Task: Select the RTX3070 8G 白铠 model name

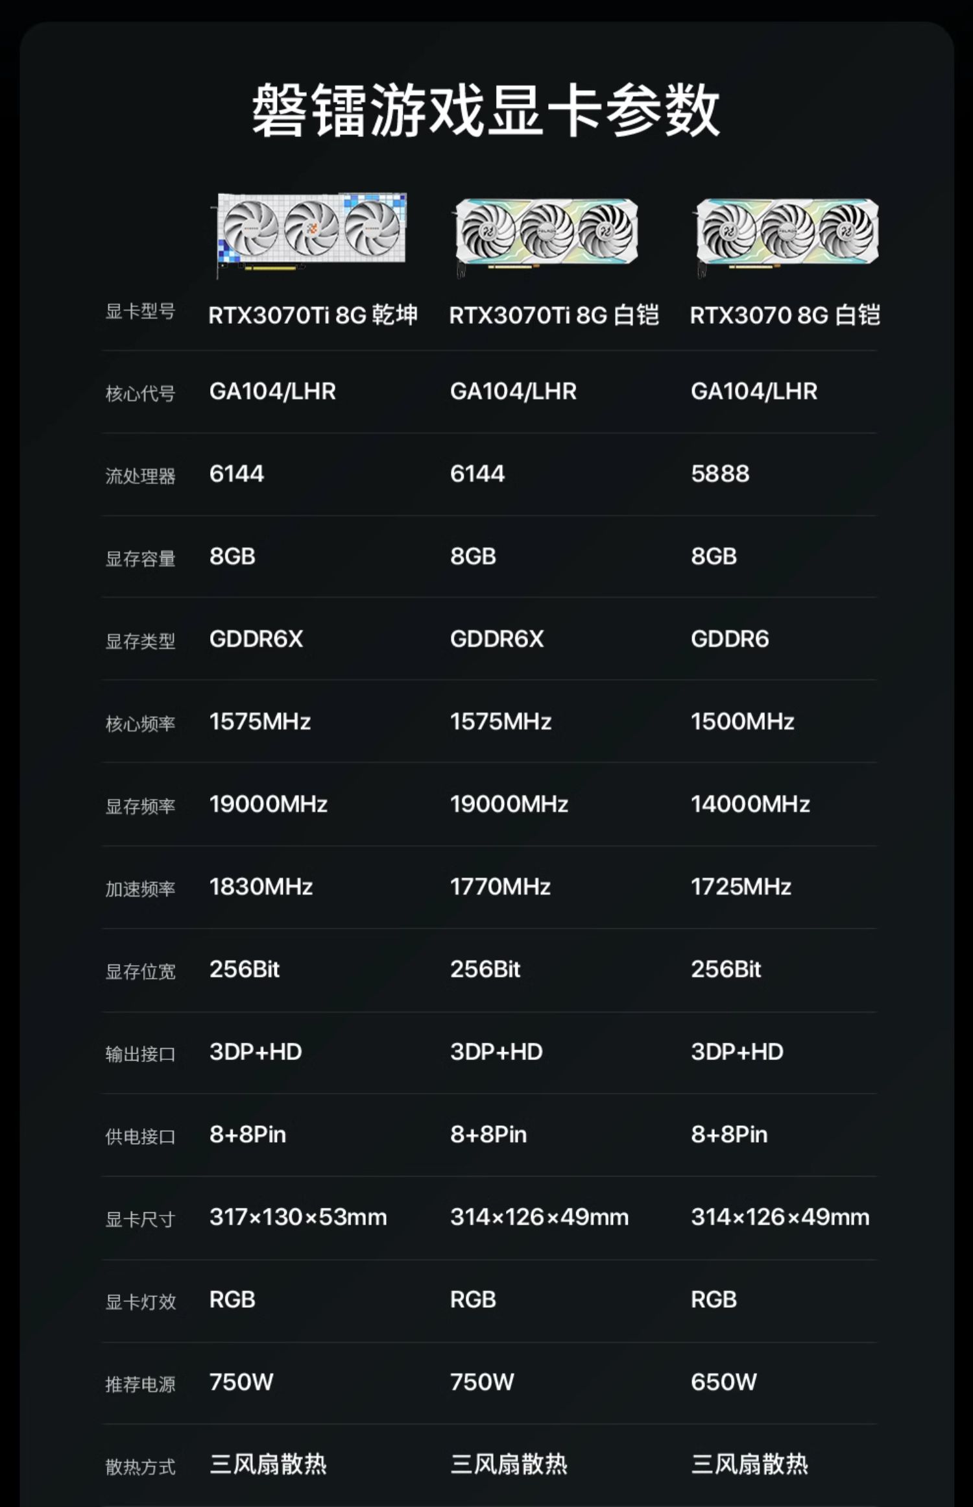Action: tap(785, 315)
